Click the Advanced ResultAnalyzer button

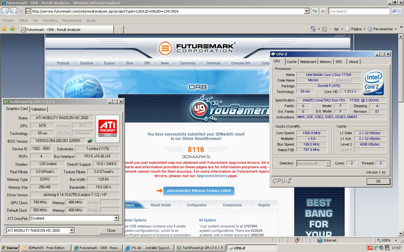pyautogui.click(x=199, y=191)
